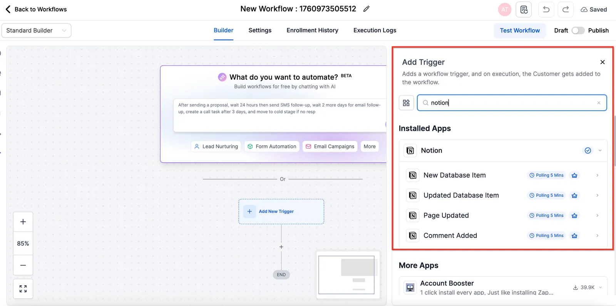616x306 pixels.
Task: Click the Account Booster app icon
Action: (x=410, y=288)
